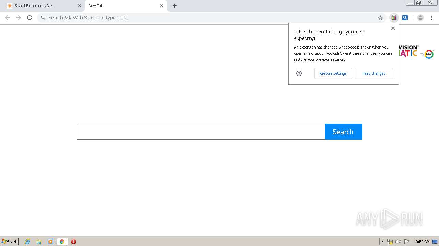Open the Opera taskbar icon
The image size is (439, 246).
point(73,242)
